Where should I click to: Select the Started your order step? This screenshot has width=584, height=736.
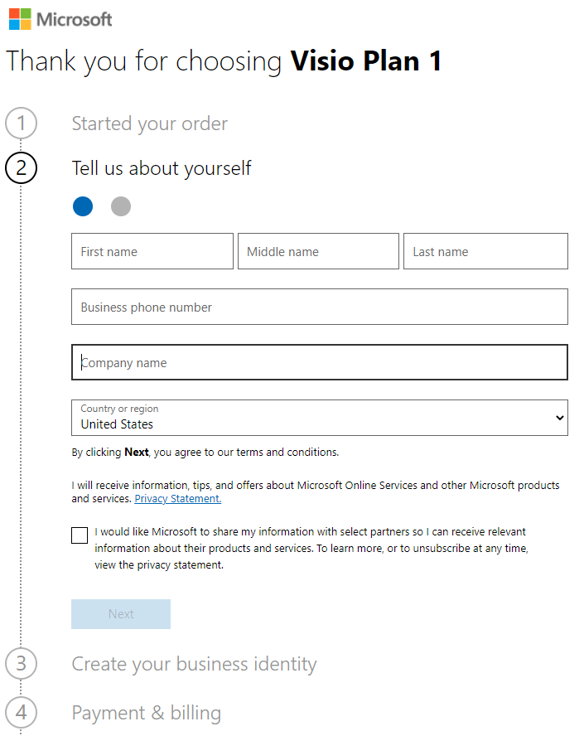(149, 123)
